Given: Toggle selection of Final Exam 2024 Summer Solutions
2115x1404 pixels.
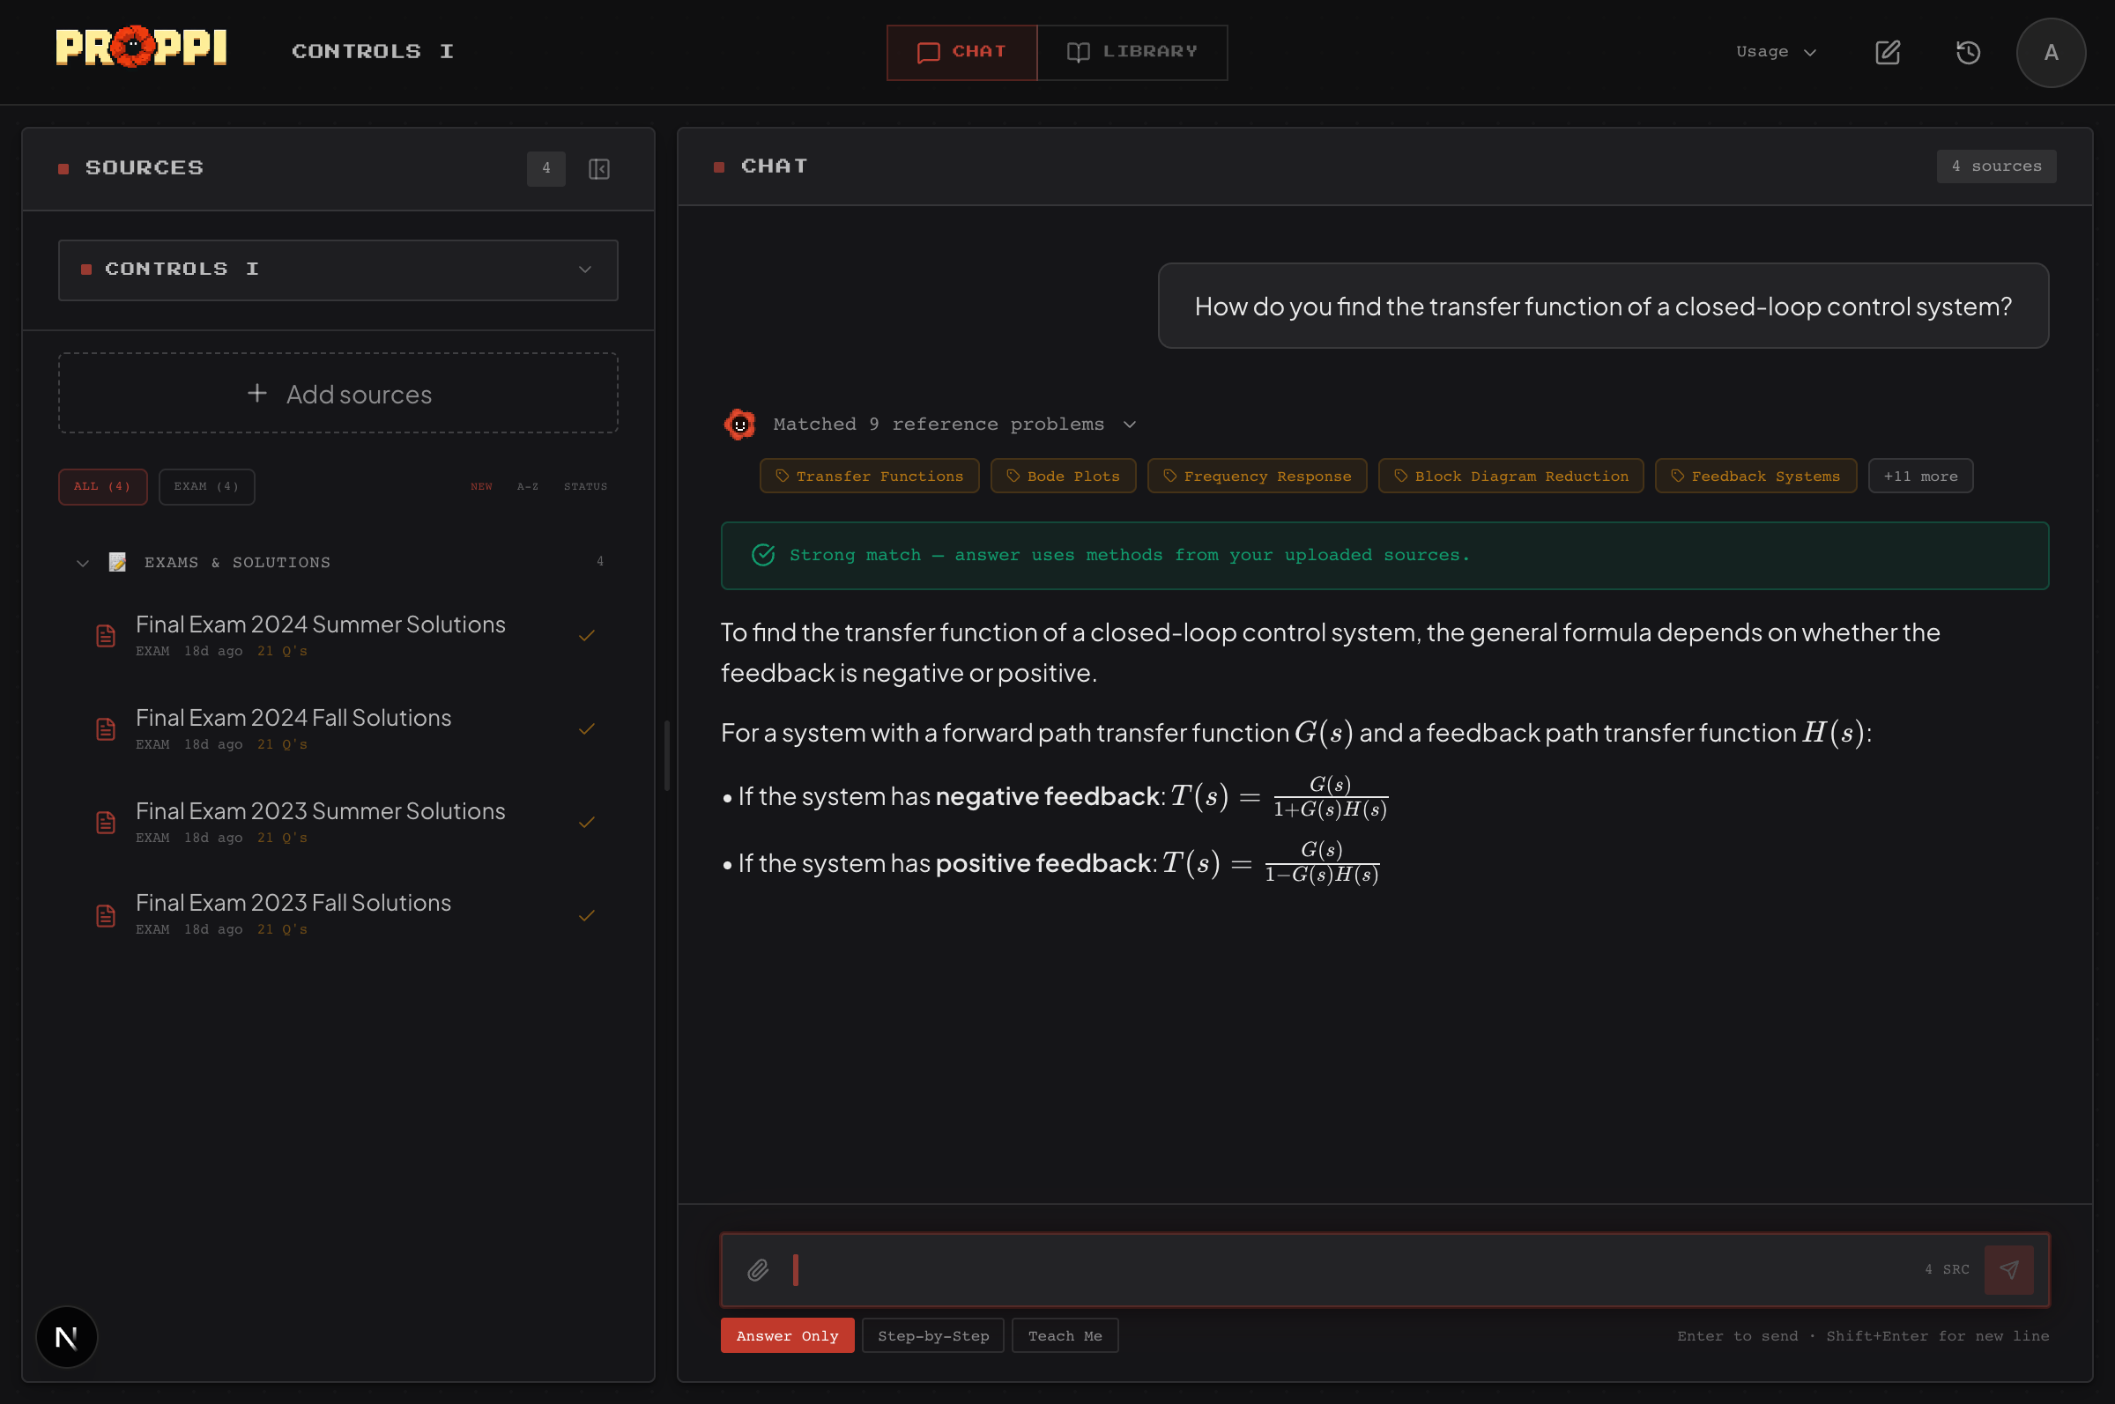Looking at the screenshot, I should pyautogui.click(x=587, y=635).
